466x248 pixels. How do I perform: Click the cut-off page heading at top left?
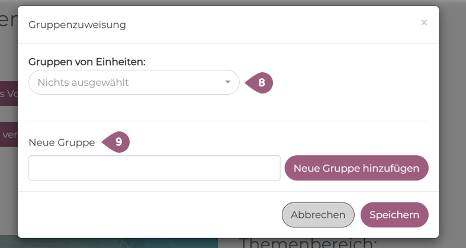7,21
